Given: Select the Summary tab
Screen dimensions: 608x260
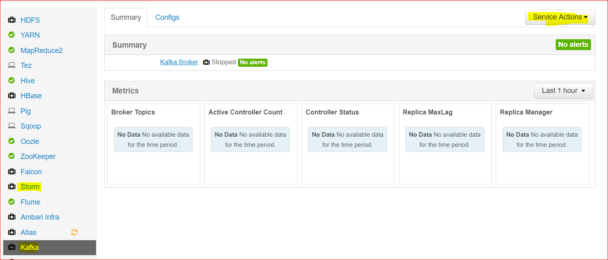Looking at the screenshot, I should pyautogui.click(x=126, y=17).
